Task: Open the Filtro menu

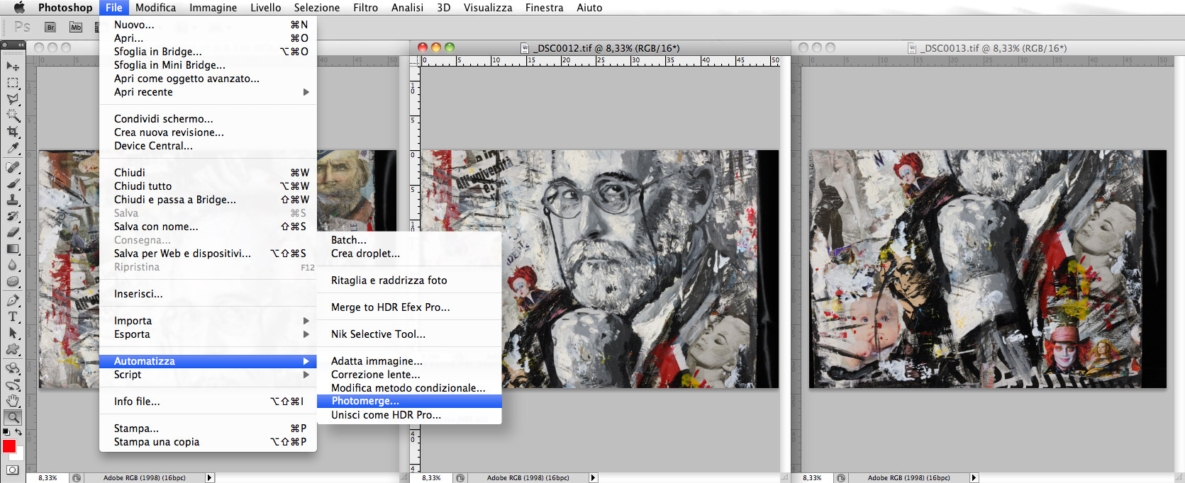Action: (x=365, y=8)
